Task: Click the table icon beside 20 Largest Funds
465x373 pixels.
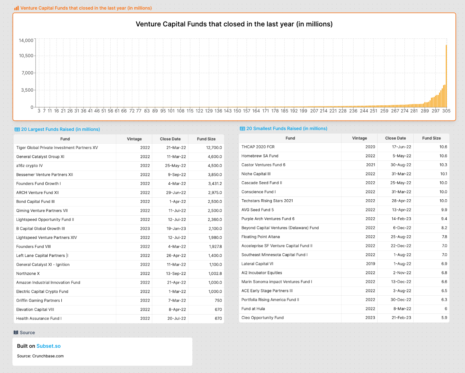Action: click(x=17, y=129)
